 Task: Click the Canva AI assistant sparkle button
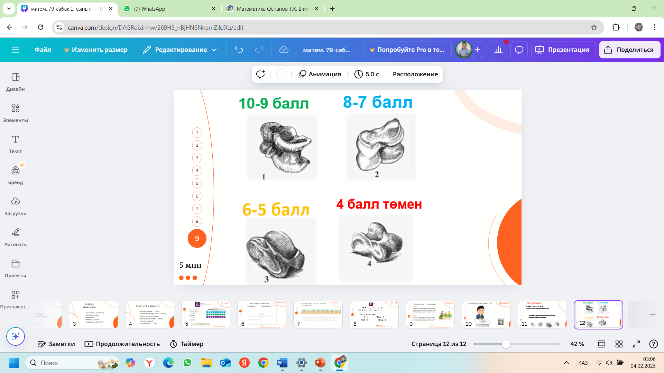coord(15,336)
